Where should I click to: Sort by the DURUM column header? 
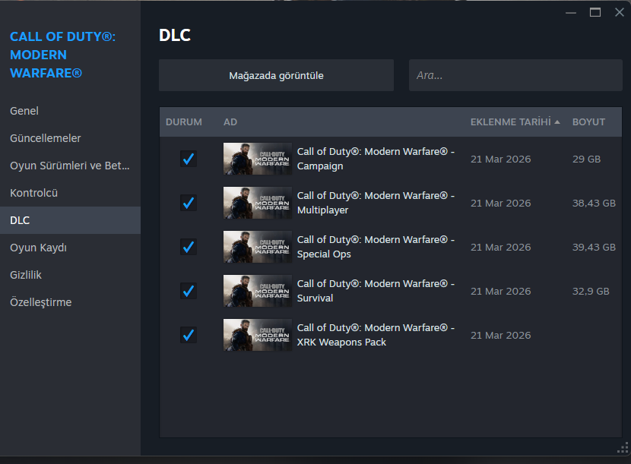pyautogui.click(x=184, y=122)
